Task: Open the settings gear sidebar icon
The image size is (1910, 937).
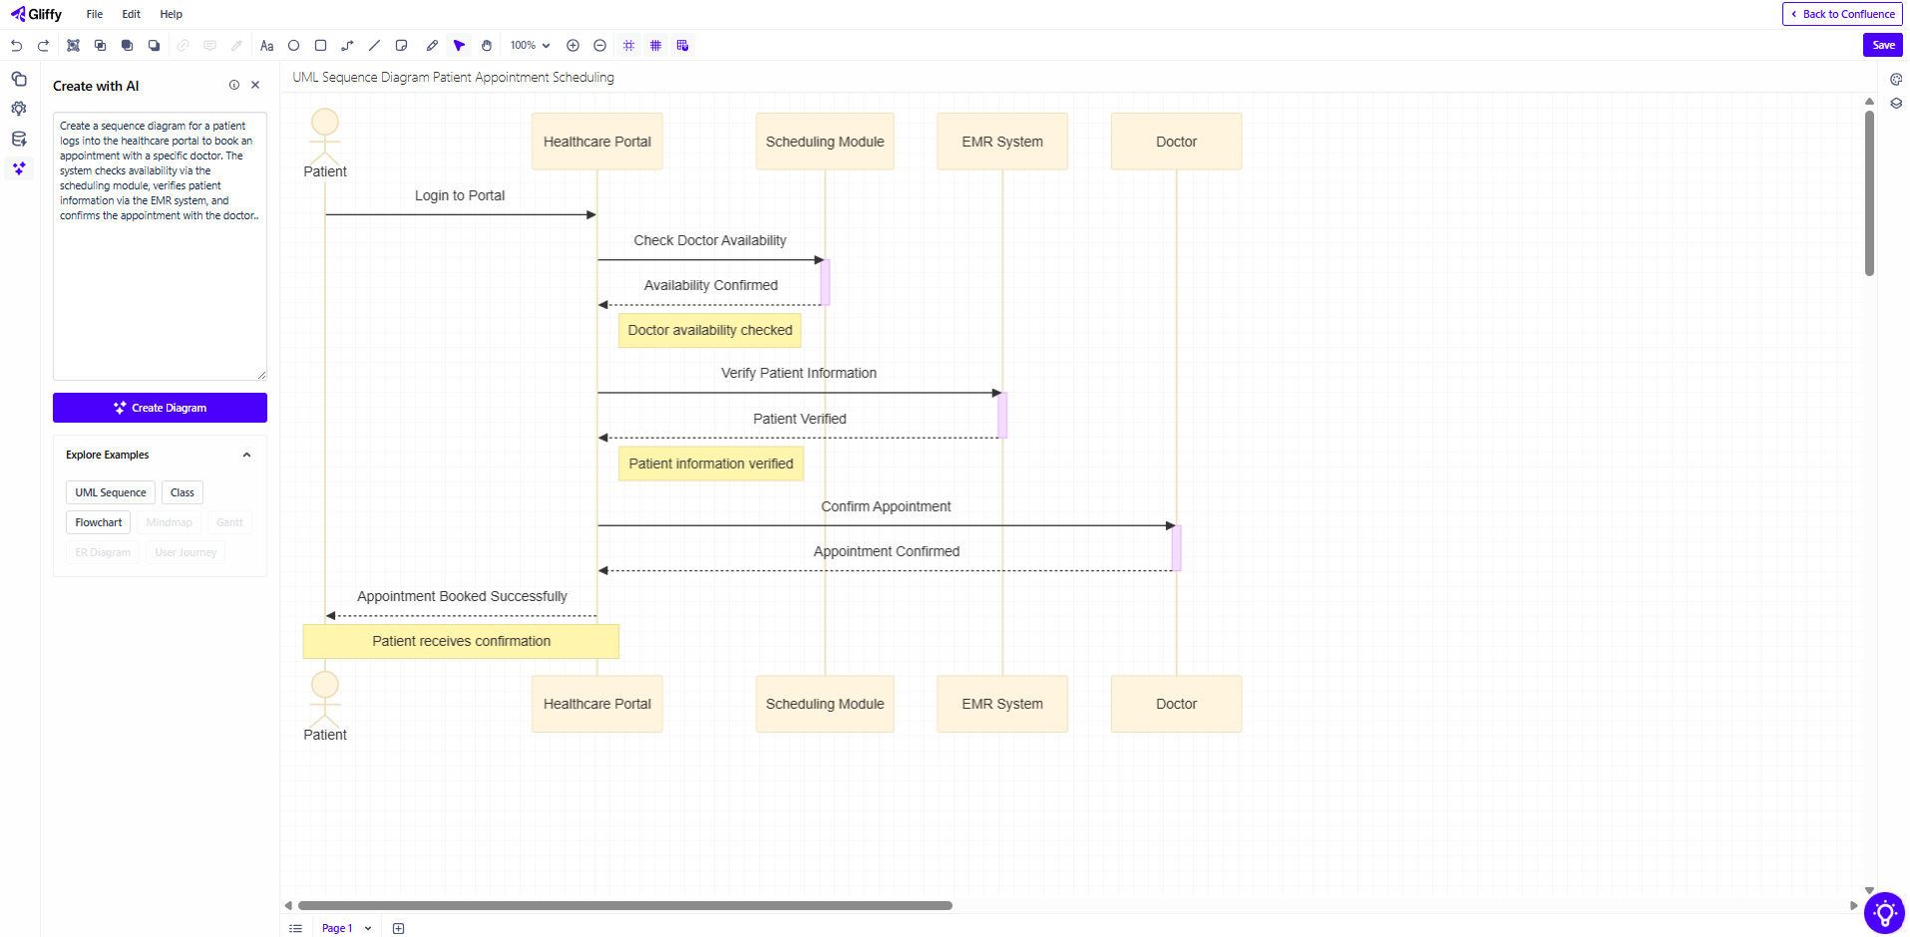Action: [19, 109]
